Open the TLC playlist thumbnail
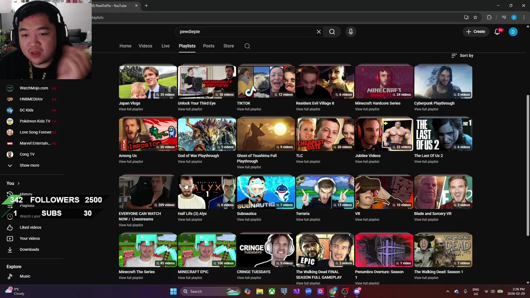530x298 pixels. pos(325,135)
